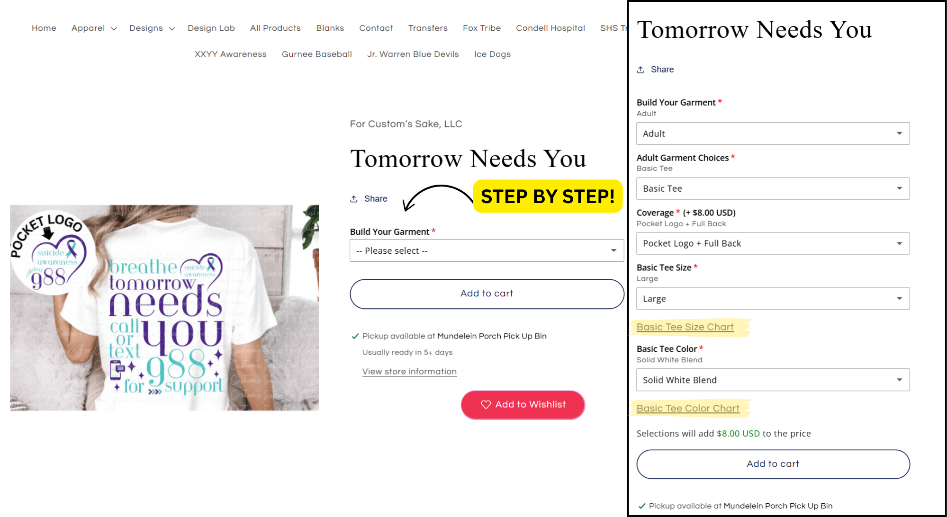Click the Apparel menu chevron arrow
This screenshot has height=517, width=947.
coord(114,29)
